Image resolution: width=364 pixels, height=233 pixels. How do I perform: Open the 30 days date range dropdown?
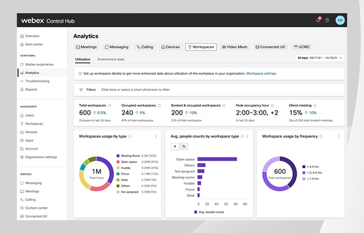[320, 58]
